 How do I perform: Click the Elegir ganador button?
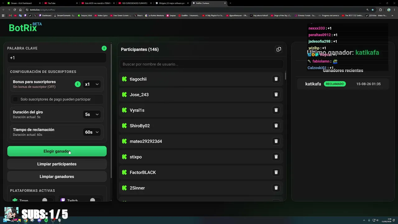57,151
